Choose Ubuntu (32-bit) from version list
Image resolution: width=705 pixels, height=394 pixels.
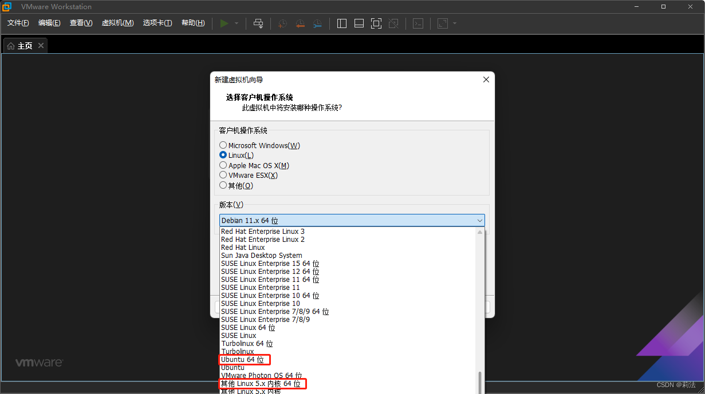pos(348,368)
